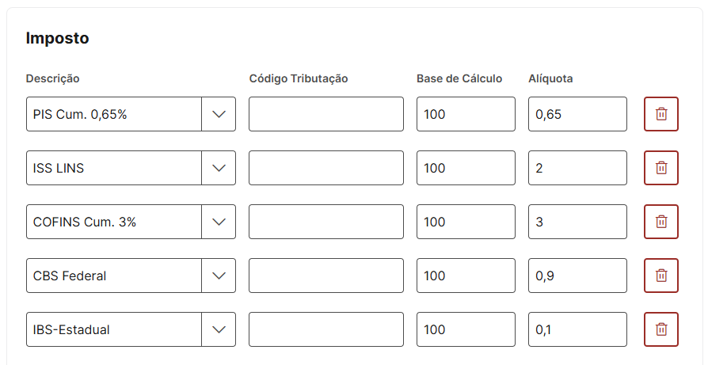Click the COFINS Alíquota field showing 3
The width and height of the screenshot is (708, 365).
577,222
